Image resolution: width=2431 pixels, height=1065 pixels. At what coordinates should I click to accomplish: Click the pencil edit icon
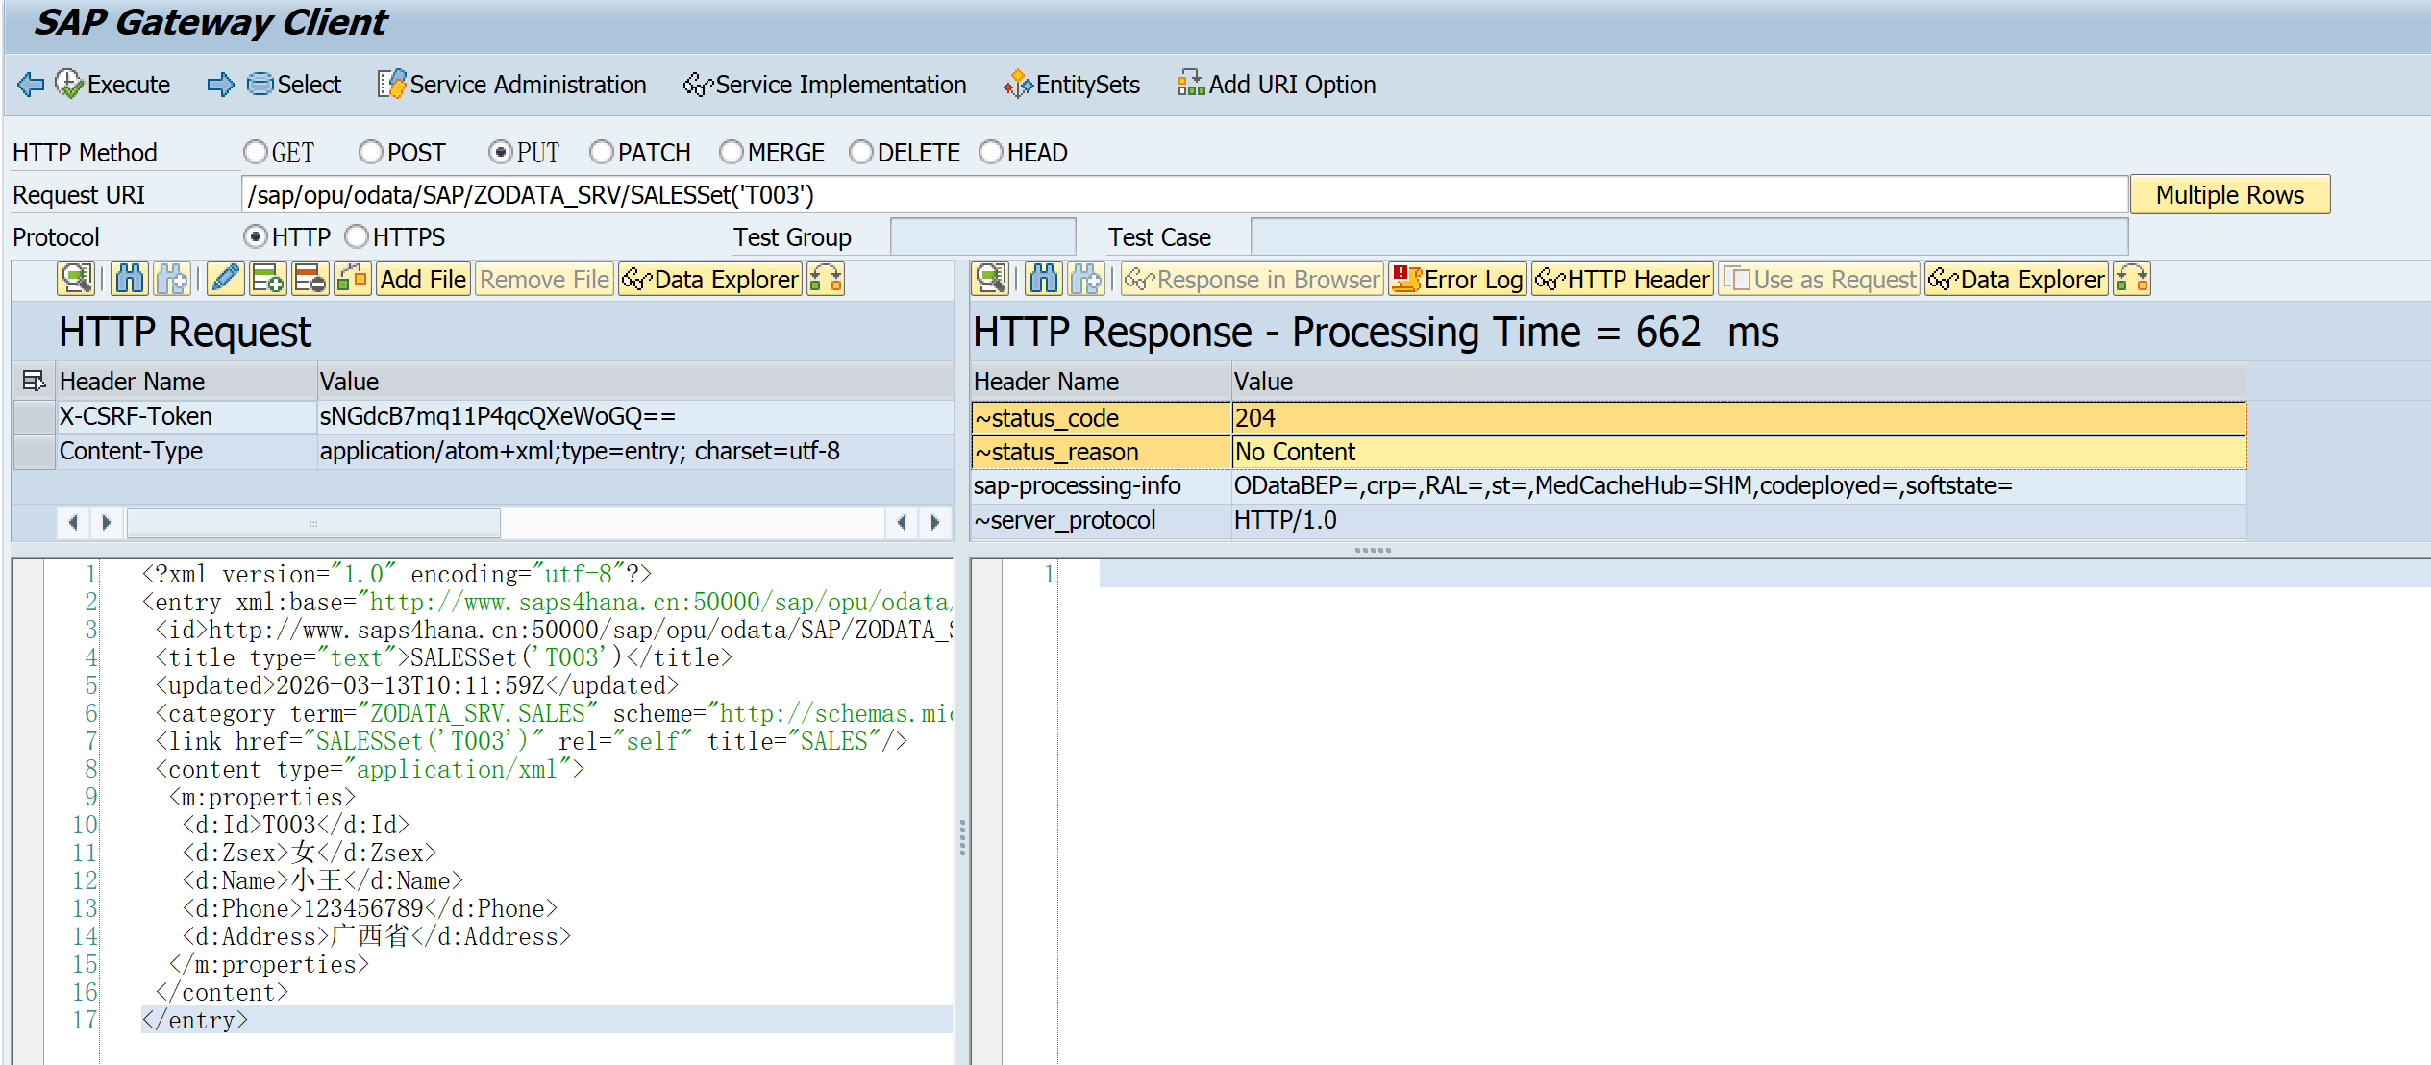click(226, 280)
